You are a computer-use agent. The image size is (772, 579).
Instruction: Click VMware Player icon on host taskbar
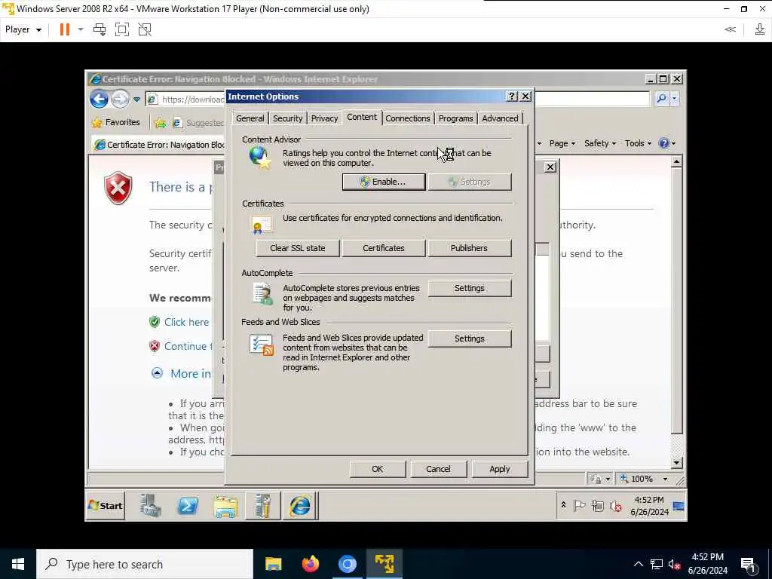(x=384, y=564)
